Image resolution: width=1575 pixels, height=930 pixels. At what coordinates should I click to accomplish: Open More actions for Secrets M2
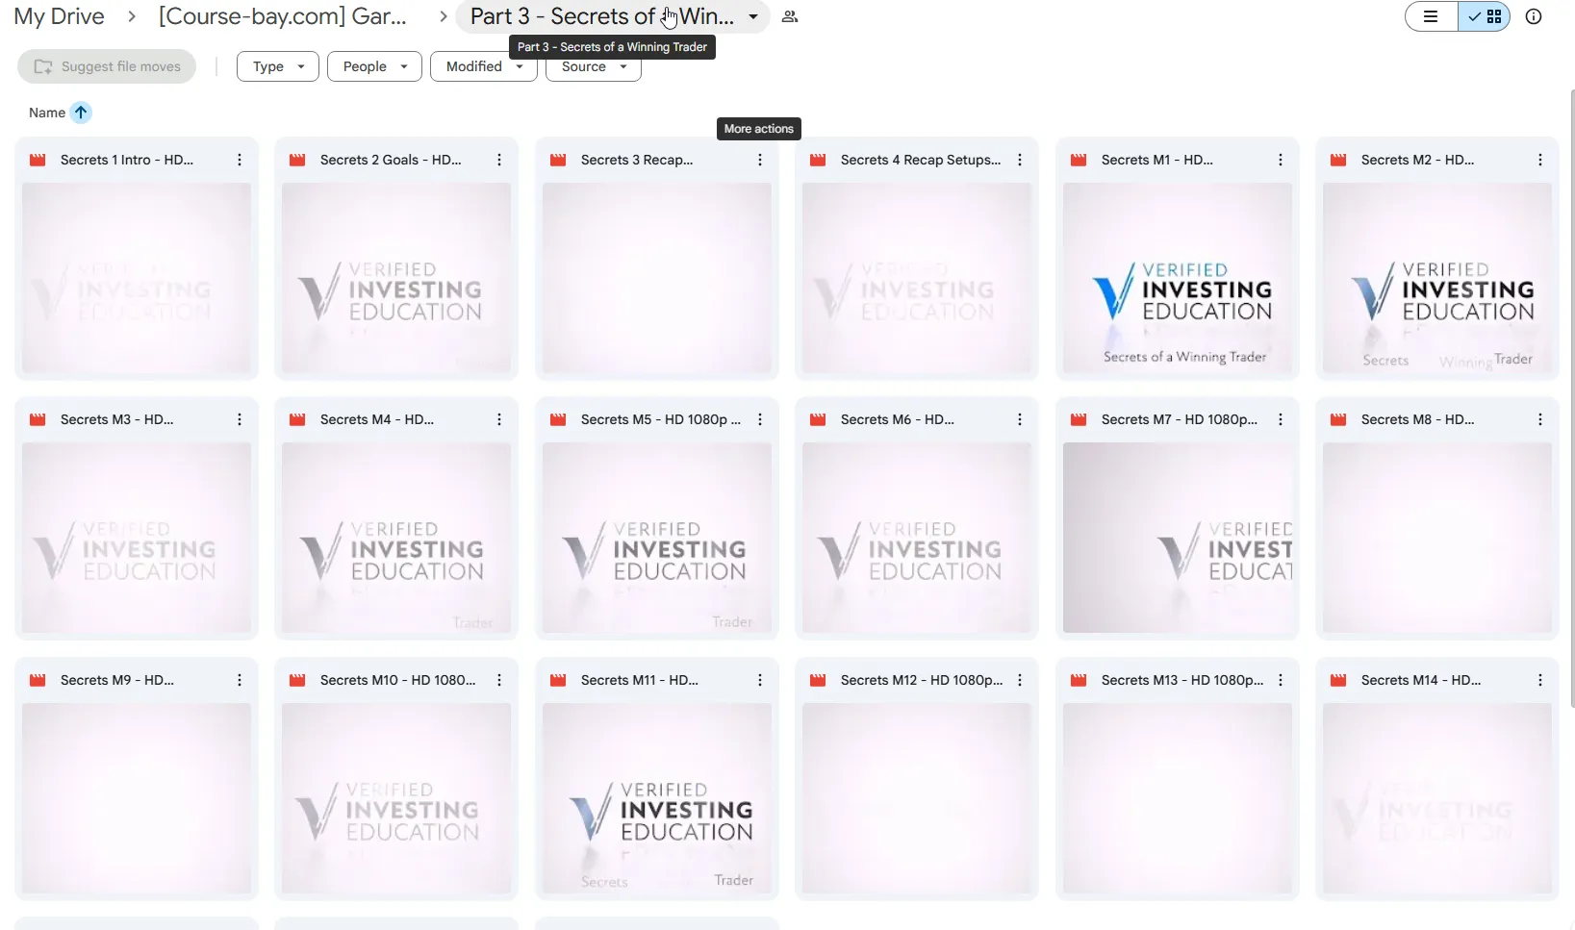tap(1540, 160)
